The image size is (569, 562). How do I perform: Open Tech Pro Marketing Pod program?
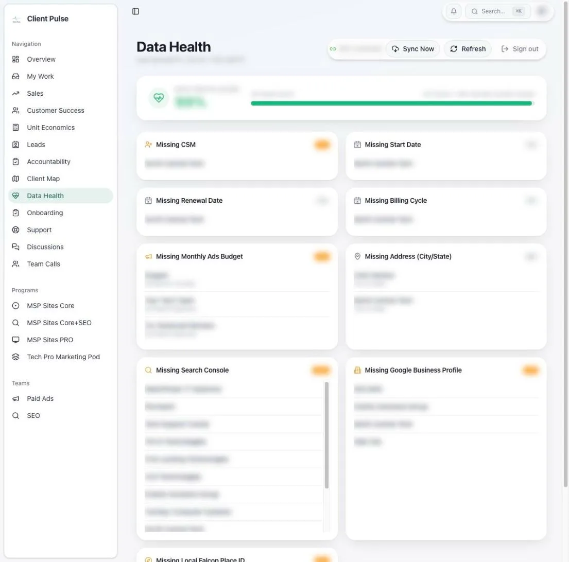61,357
